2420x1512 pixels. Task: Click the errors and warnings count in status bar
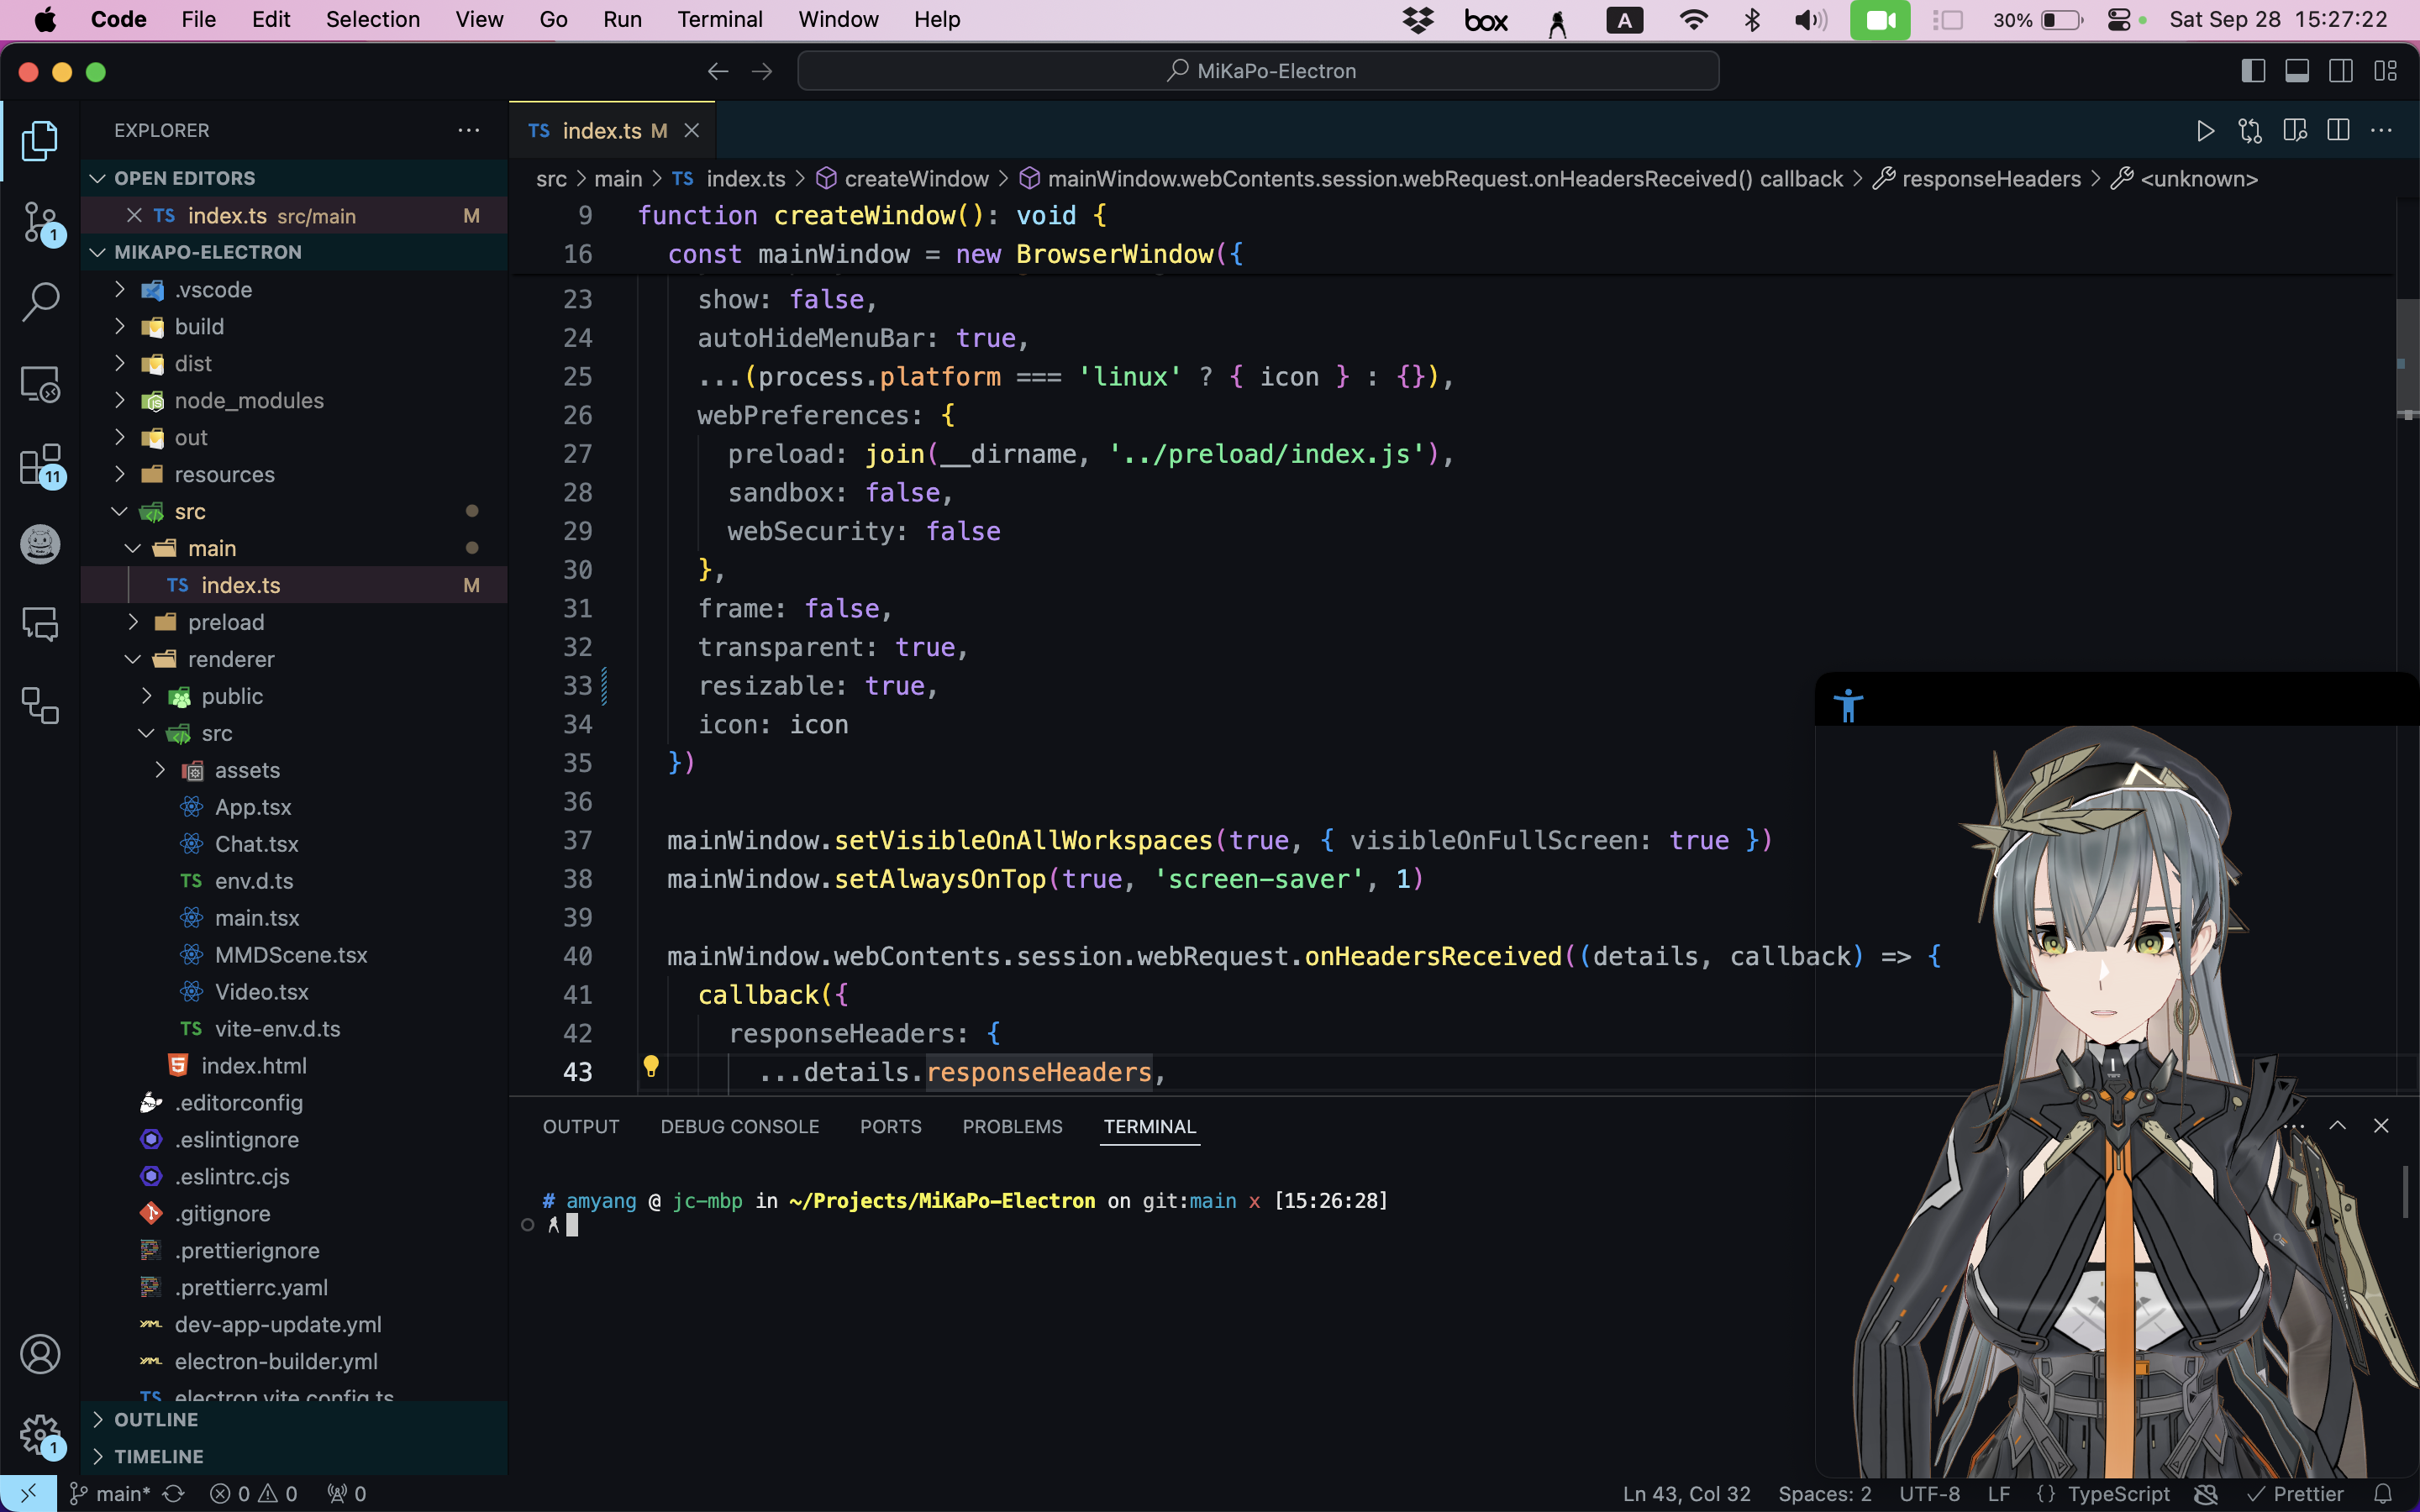[x=254, y=1494]
